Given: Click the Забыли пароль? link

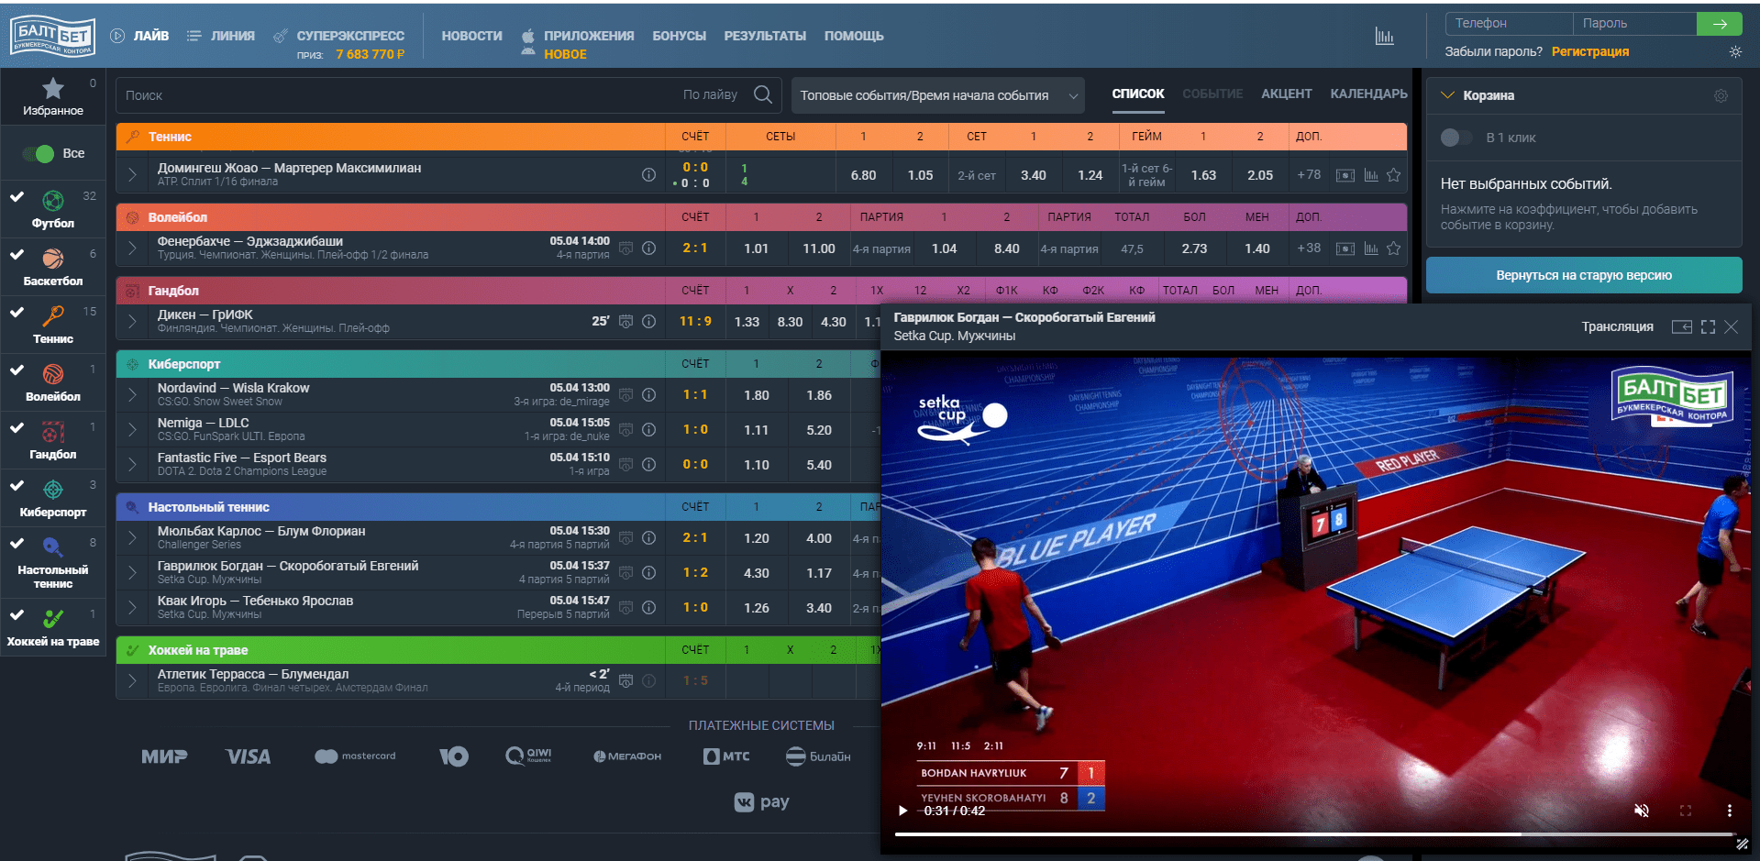Looking at the screenshot, I should pos(1493,51).
